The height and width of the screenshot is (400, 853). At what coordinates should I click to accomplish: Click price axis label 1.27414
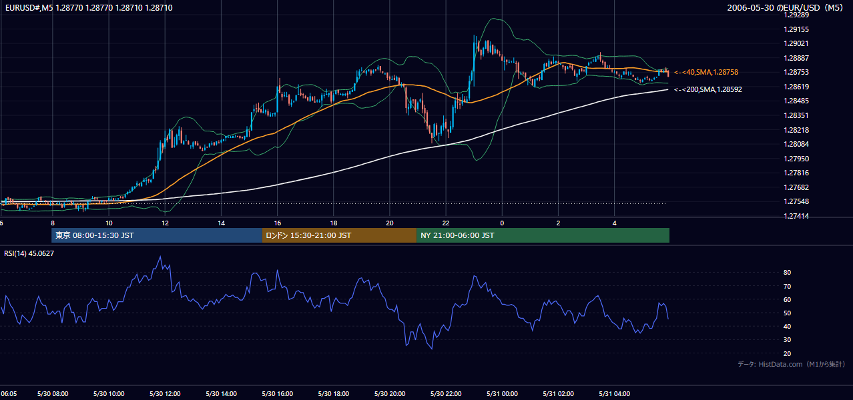pyautogui.click(x=796, y=216)
